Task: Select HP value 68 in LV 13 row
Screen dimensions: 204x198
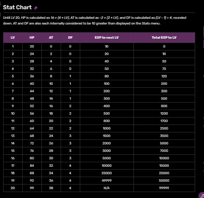Action: click(x=32, y=136)
